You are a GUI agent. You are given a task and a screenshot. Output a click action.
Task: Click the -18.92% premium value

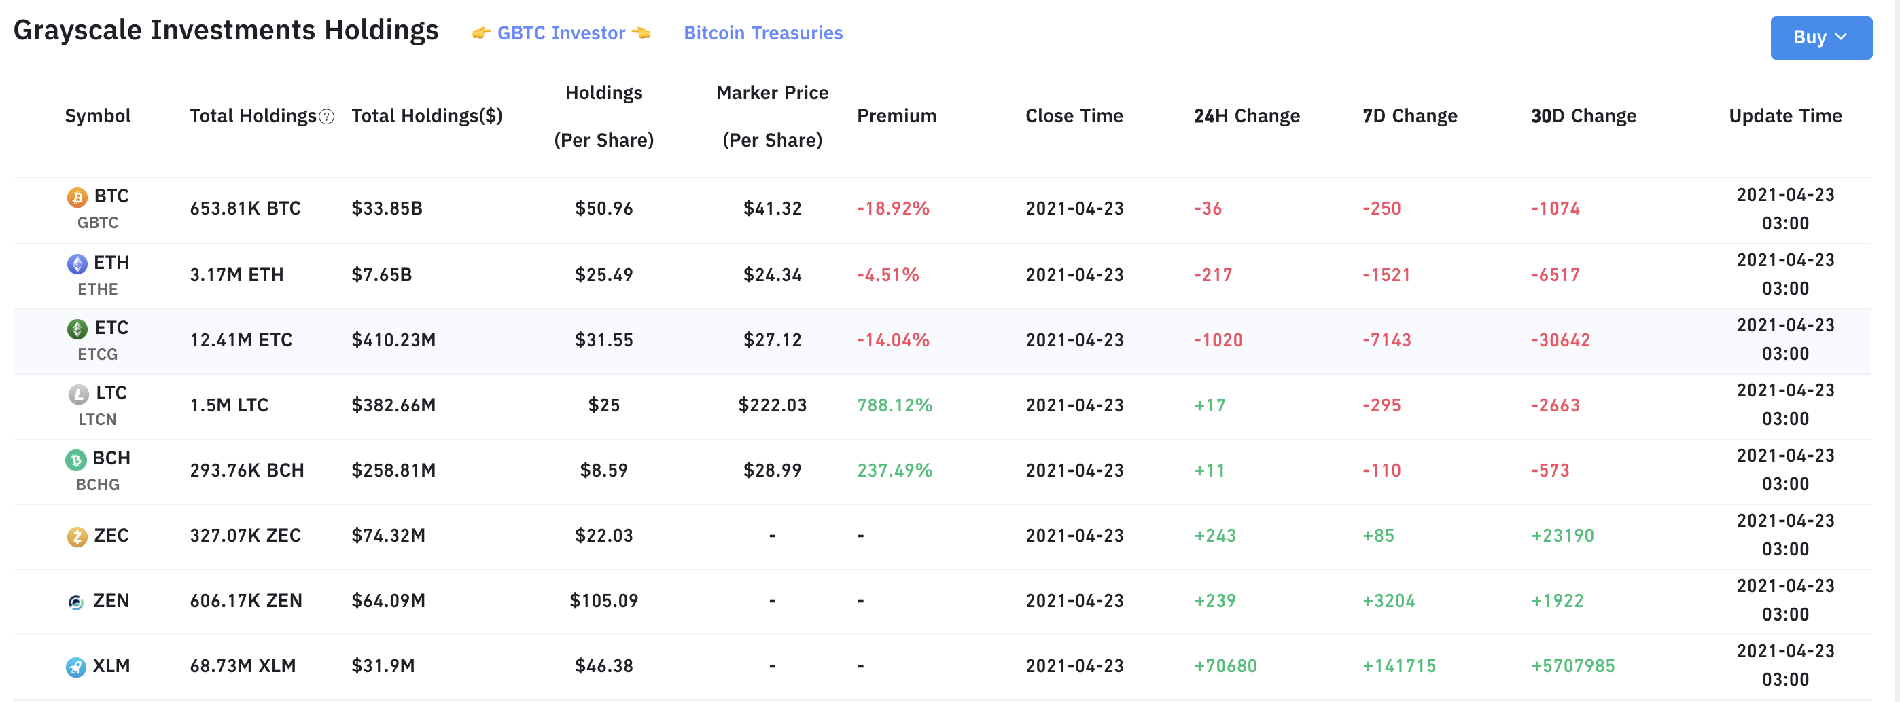point(893,208)
